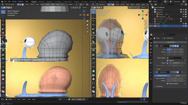Toggle Mirror axis Y button
Screen dimensions: 188x105
coord(175,49)
